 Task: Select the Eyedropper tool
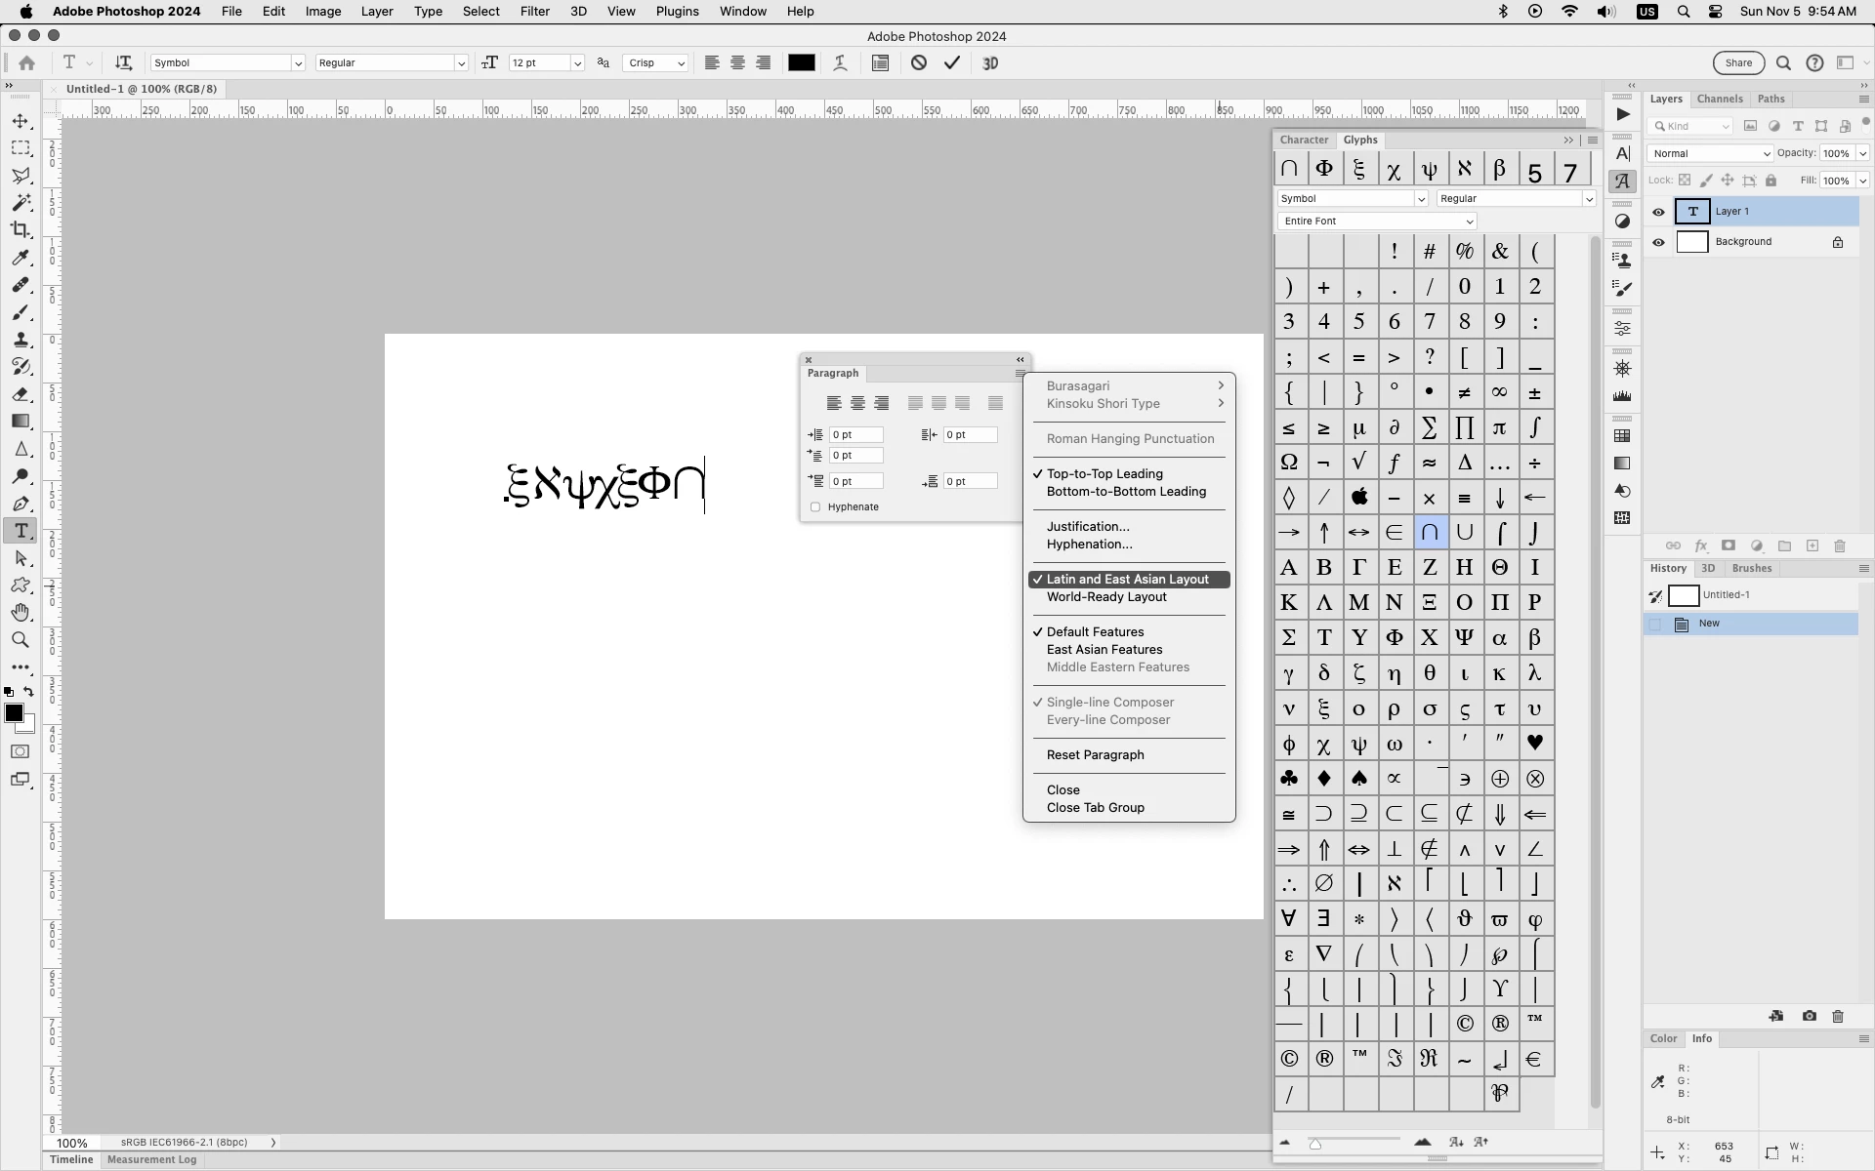click(21, 258)
